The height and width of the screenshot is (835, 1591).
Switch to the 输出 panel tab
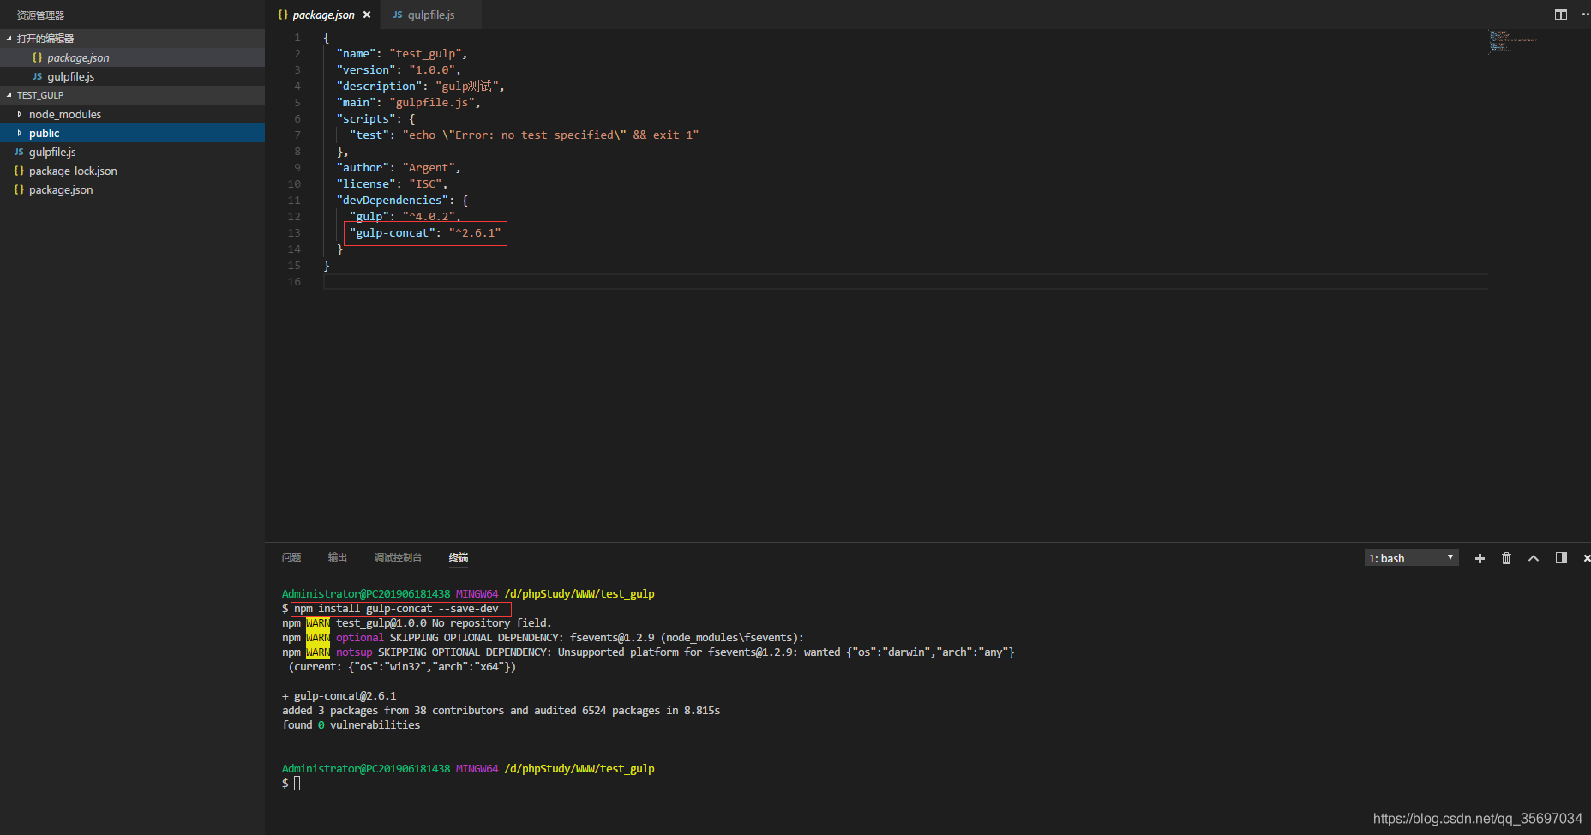click(x=338, y=557)
